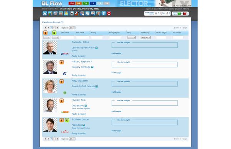This screenshot has height=149, width=231.
Task: Click the red 120 seat count box
Action: coord(72,3)
